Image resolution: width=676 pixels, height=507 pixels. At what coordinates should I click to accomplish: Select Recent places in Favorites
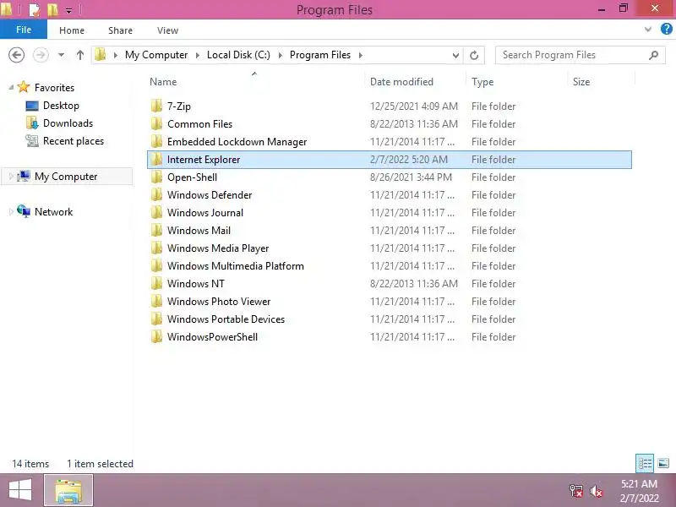click(74, 141)
